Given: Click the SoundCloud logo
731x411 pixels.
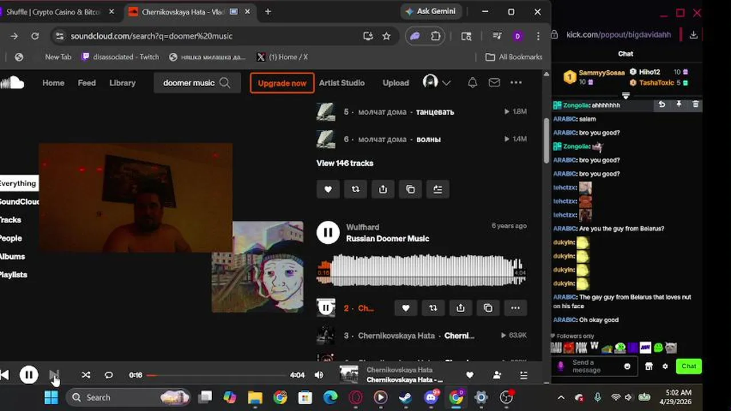Looking at the screenshot, I should click(x=12, y=83).
